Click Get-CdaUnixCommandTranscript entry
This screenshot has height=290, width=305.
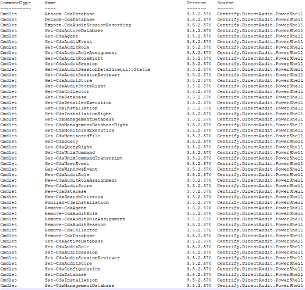coord(84,158)
